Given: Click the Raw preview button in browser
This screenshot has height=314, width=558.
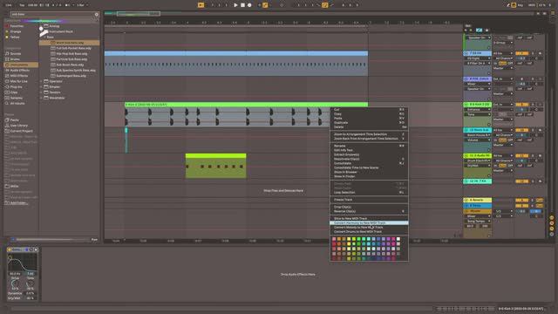Looking at the screenshot, I should 94,240.
